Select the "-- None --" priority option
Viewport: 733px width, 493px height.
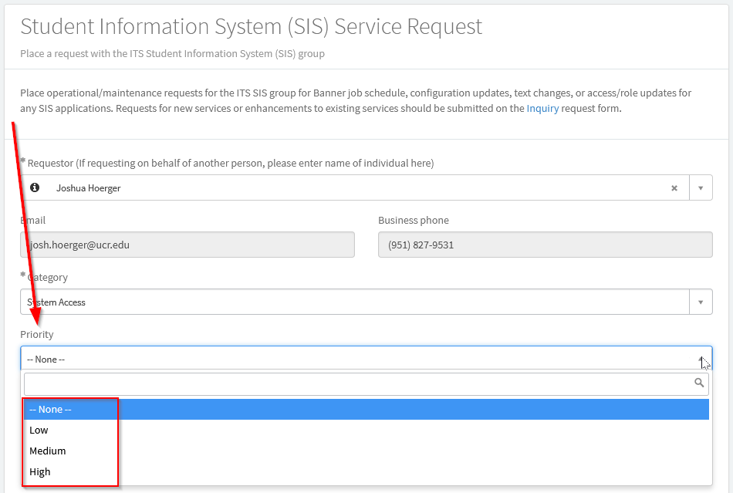click(50, 410)
